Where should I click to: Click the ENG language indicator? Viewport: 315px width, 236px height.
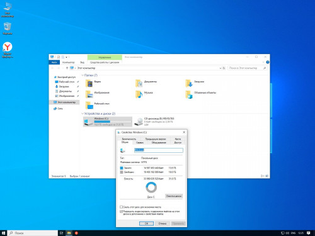pos(294,233)
